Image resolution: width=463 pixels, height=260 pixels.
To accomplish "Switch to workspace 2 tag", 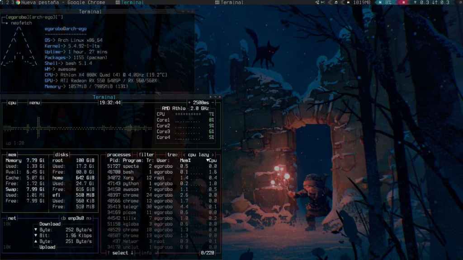I will coord(7,2).
